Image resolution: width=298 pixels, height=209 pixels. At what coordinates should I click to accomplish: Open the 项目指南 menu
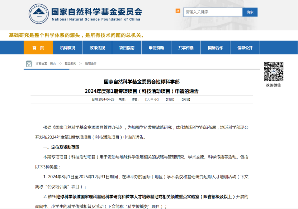(x=127, y=48)
